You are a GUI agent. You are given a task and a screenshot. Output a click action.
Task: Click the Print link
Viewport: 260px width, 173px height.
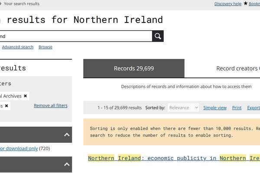tap(237, 108)
